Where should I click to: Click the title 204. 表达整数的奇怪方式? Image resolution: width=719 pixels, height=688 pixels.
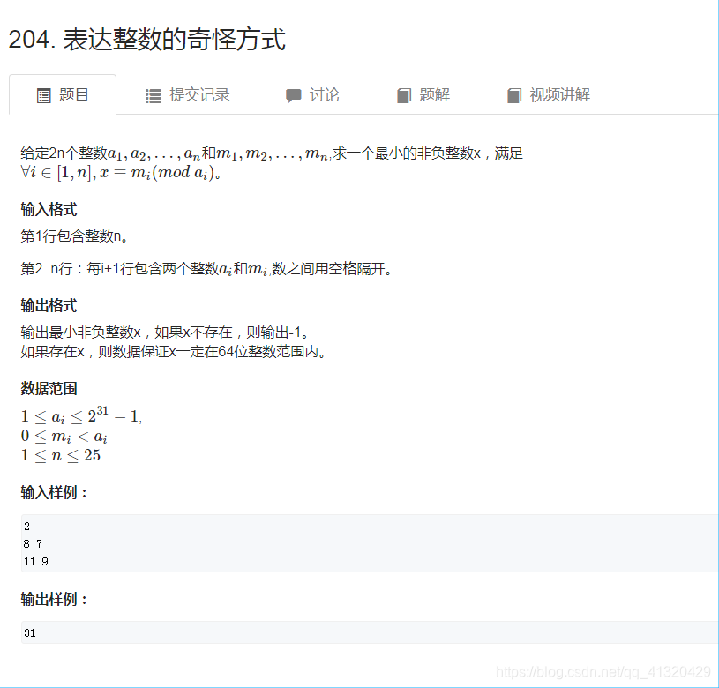(x=146, y=39)
